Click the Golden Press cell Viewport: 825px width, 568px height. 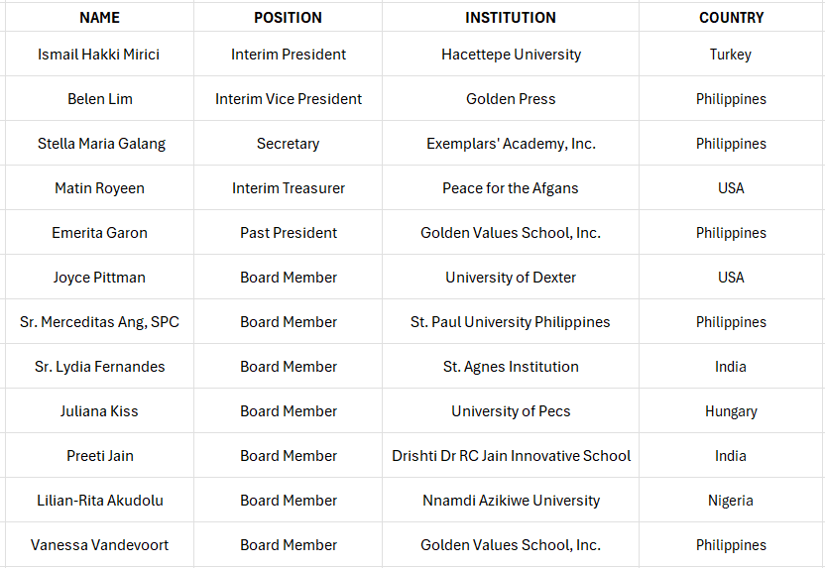coord(511,99)
